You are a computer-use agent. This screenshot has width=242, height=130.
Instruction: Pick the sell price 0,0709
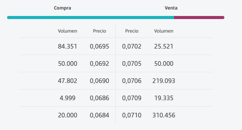point(132,98)
